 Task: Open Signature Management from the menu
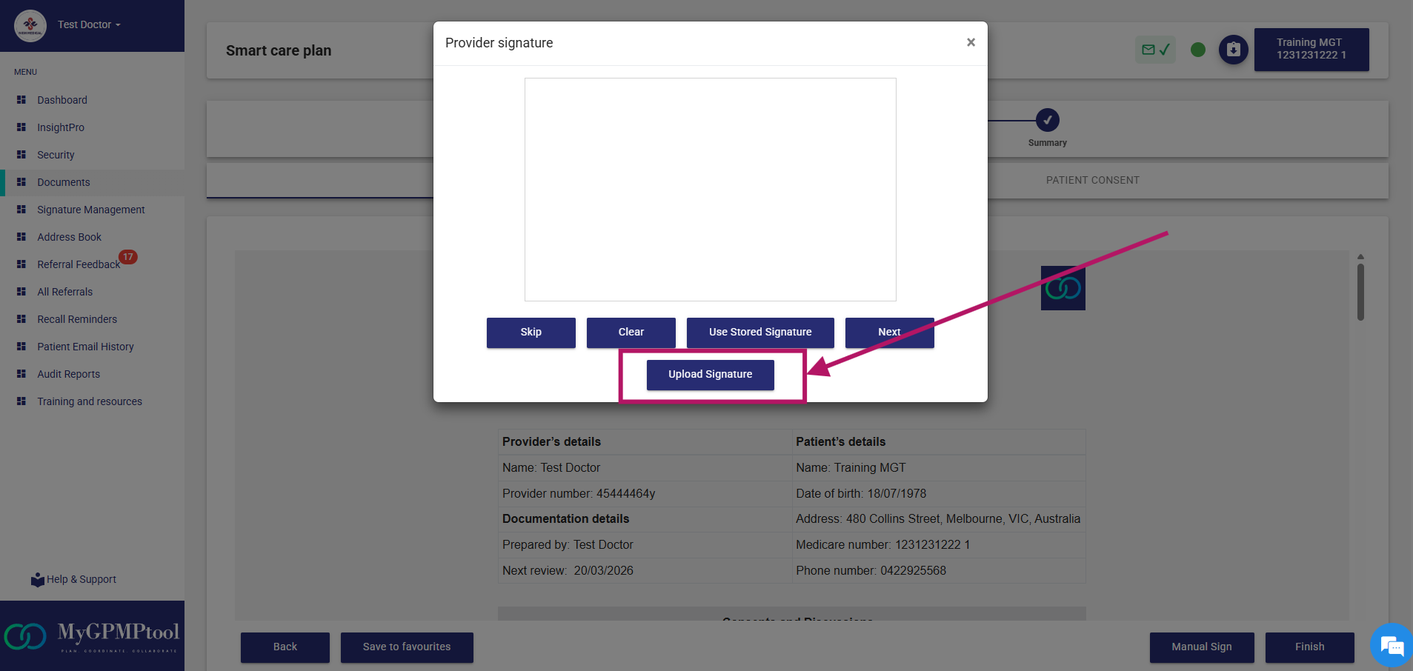point(90,210)
